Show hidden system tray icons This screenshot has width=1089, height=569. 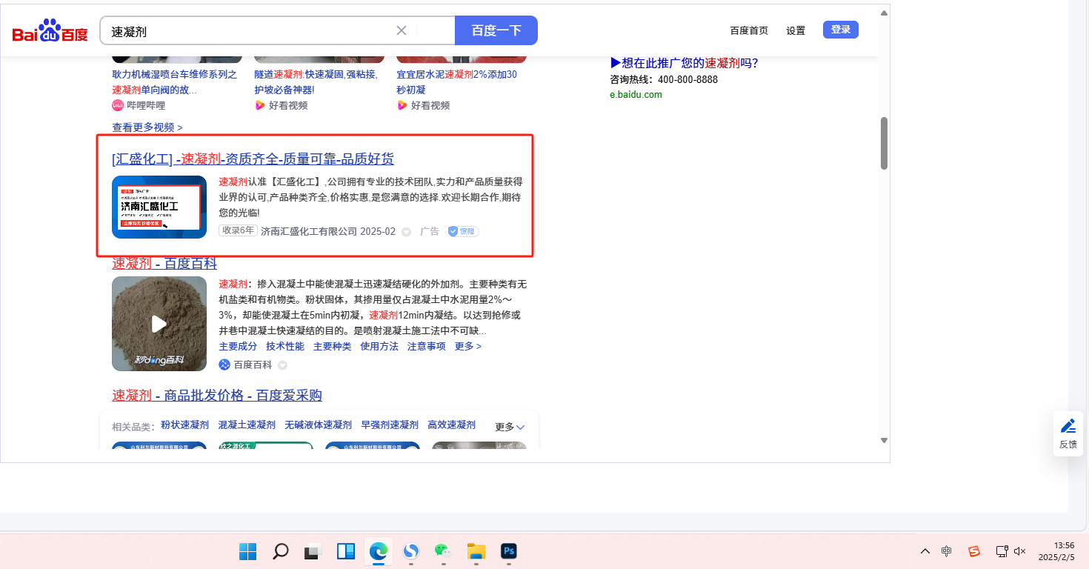pyautogui.click(x=925, y=551)
